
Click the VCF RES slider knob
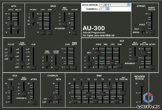click(105, 67)
